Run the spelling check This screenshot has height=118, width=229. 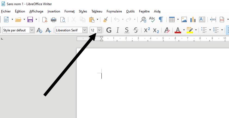click(x=152, y=19)
